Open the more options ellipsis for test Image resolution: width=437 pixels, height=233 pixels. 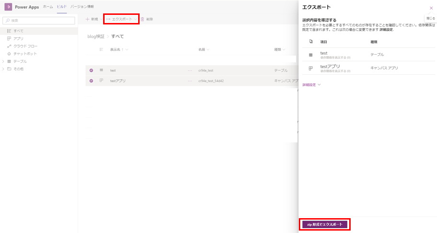click(190, 70)
